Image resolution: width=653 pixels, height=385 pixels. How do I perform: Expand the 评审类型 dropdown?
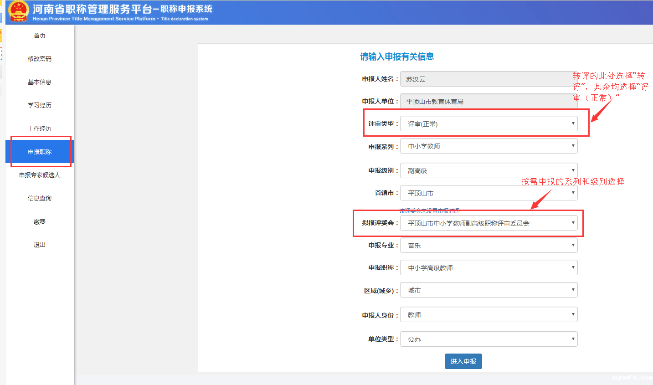[x=488, y=124]
